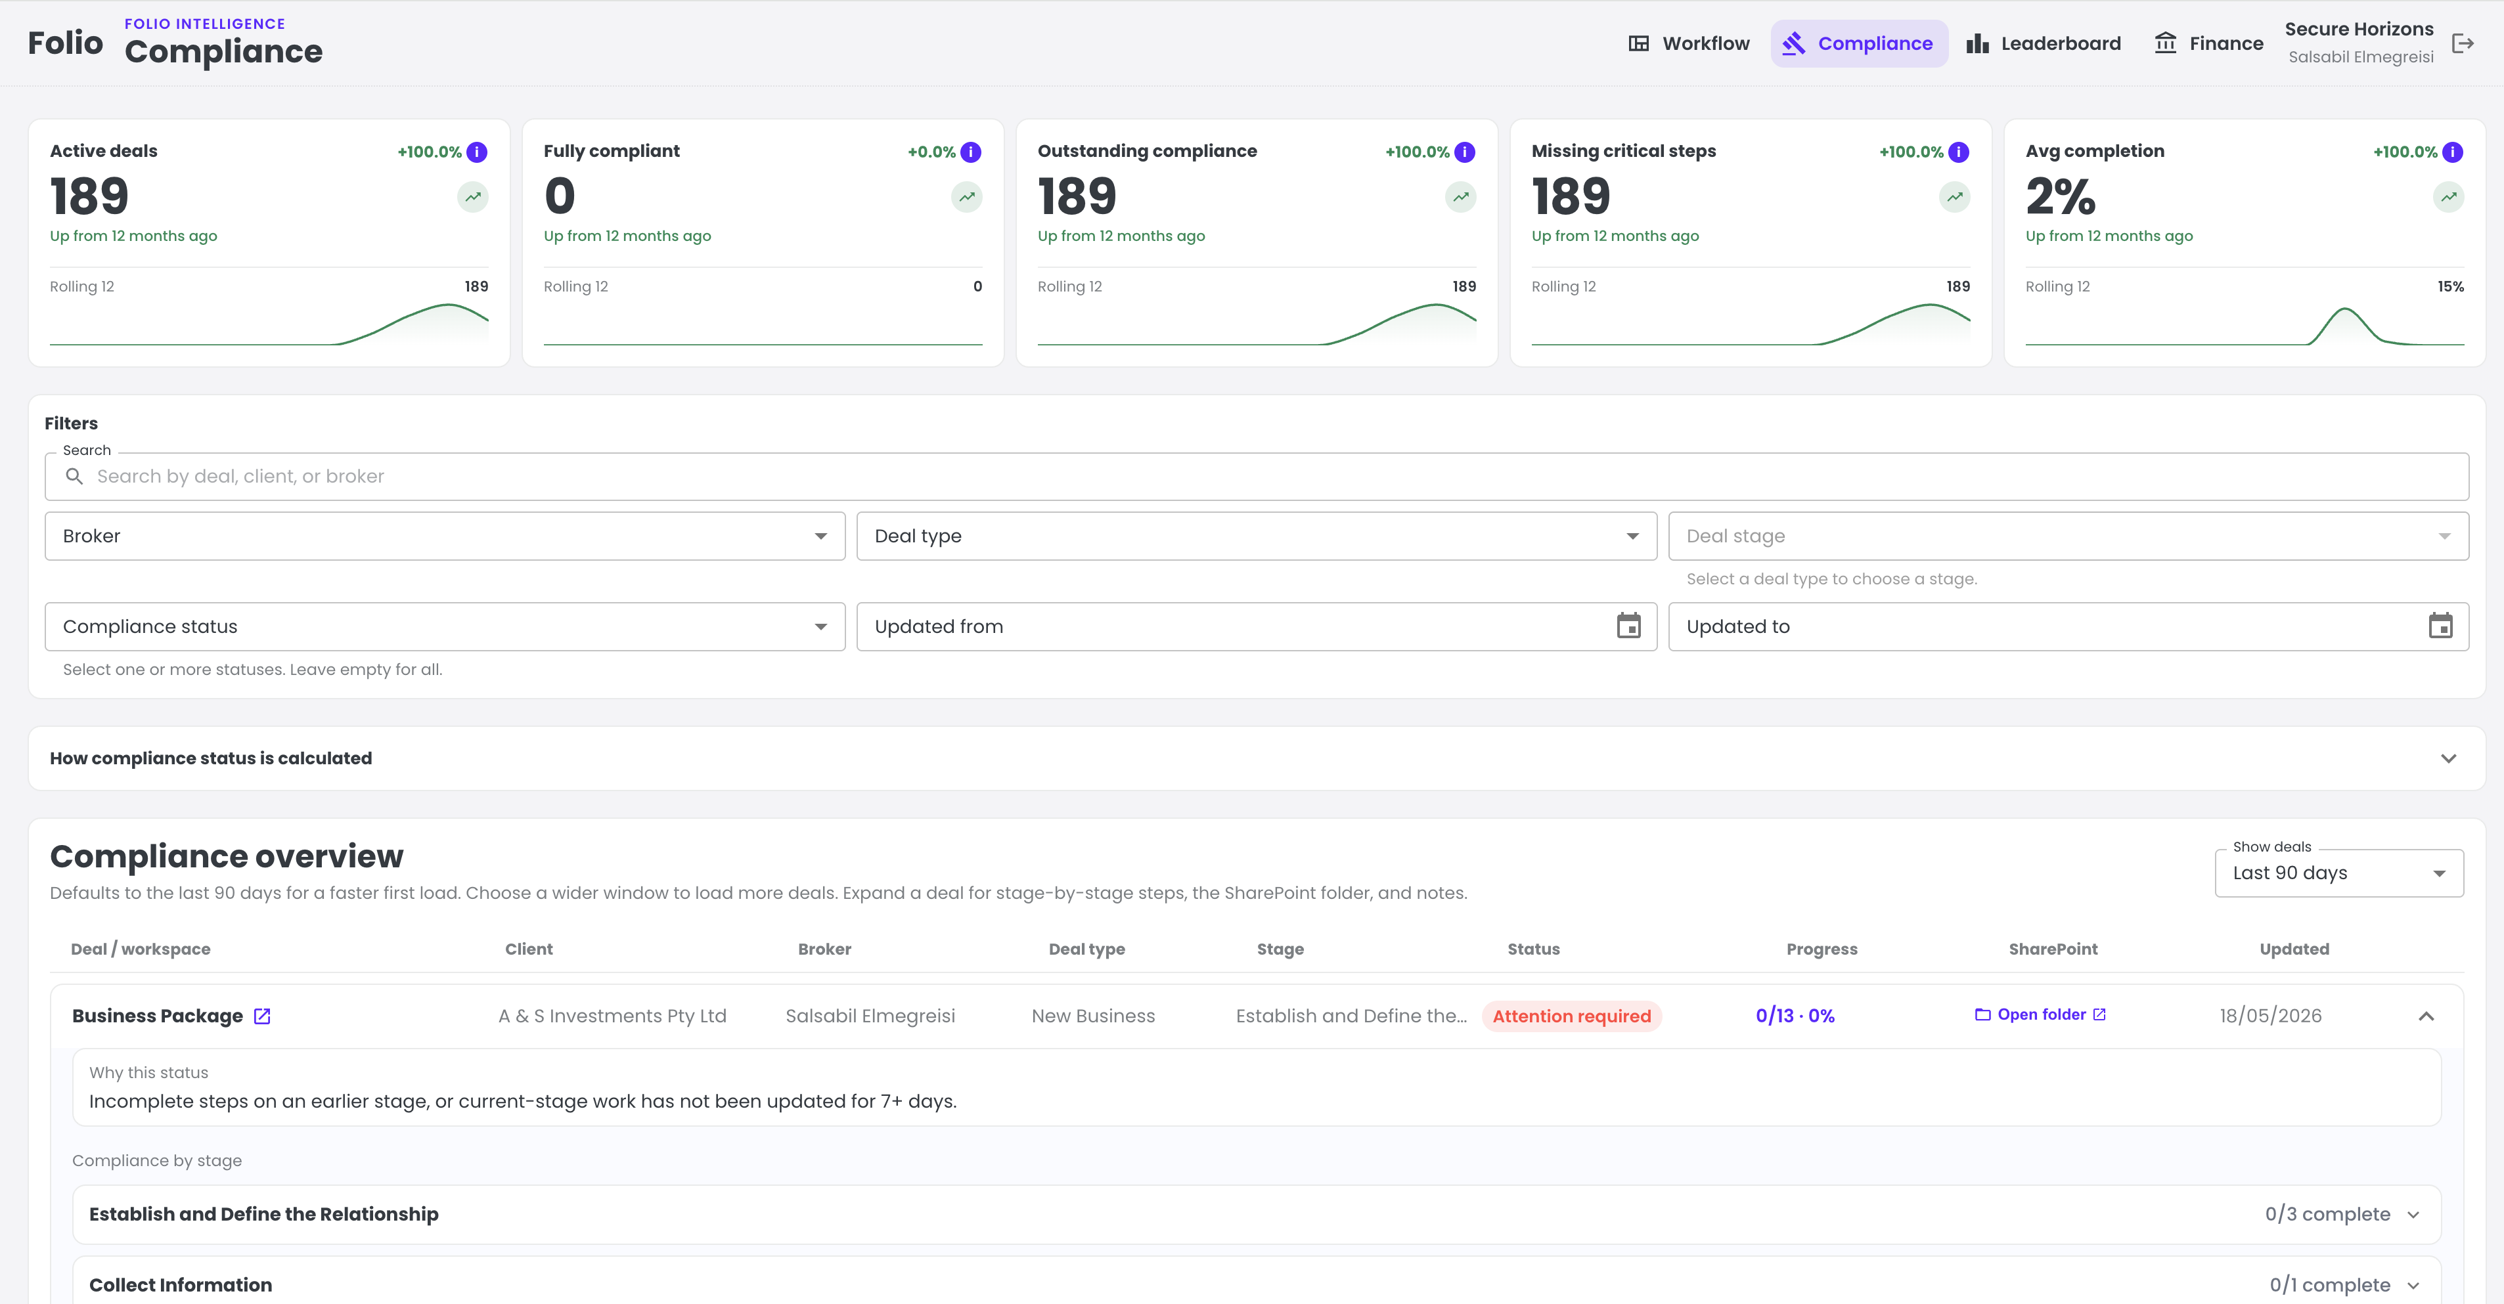The height and width of the screenshot is (1304, 2504).
Task: Open folder SharePoint link
Action: pyautogui.click(x=2040, y=1014)
